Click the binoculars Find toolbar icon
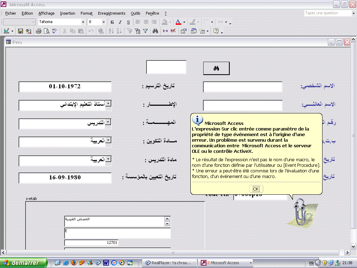357x268 pixels. pos(155,31)
